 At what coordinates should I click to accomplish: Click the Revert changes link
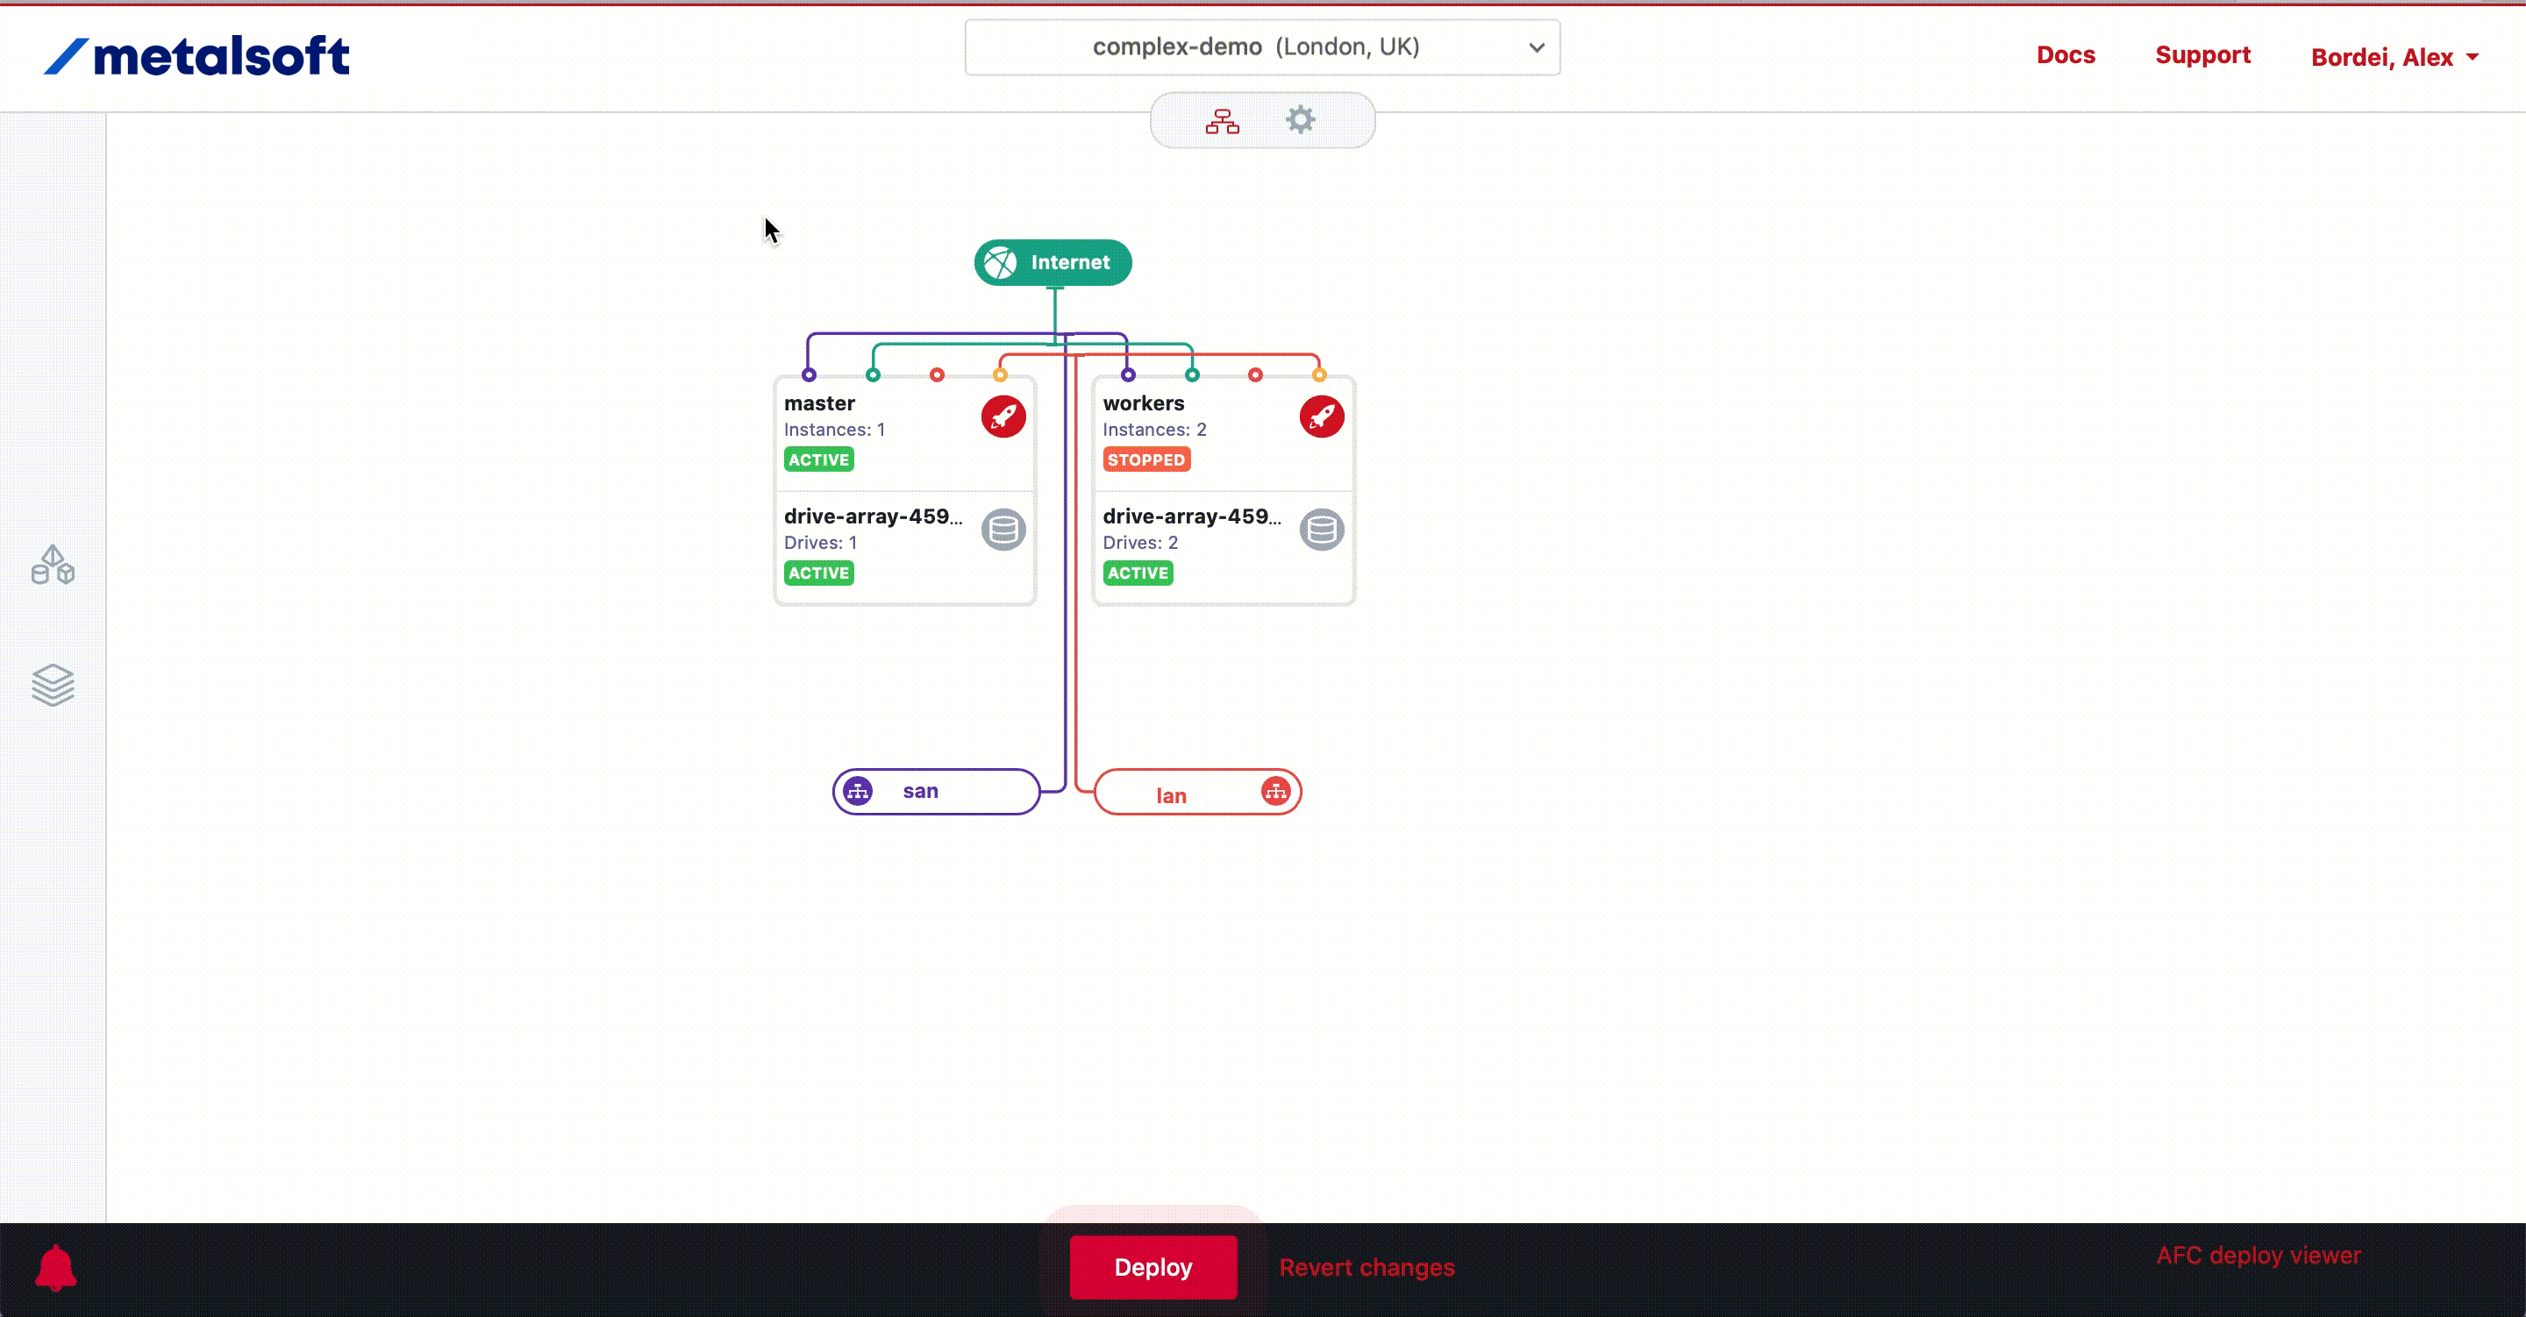(x=1366, y=1267)
